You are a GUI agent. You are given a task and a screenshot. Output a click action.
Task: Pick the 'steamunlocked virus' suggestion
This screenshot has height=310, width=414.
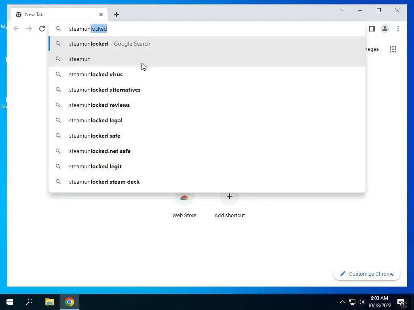tap(207, 74)
